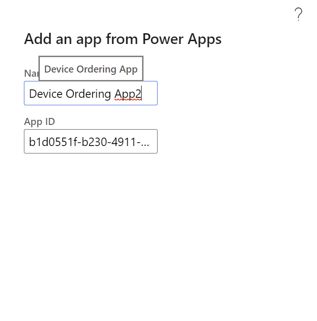Select the App ID label

[x=39, y=122]
